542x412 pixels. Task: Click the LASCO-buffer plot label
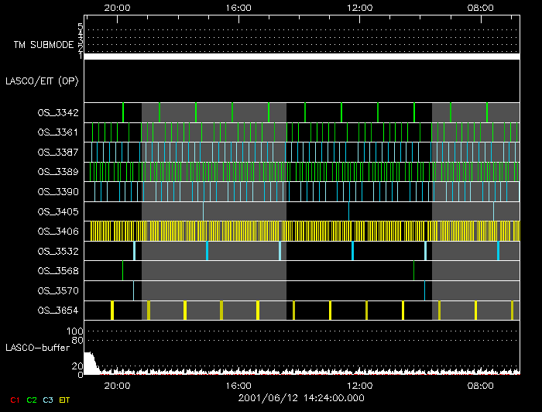click(37, 348)
